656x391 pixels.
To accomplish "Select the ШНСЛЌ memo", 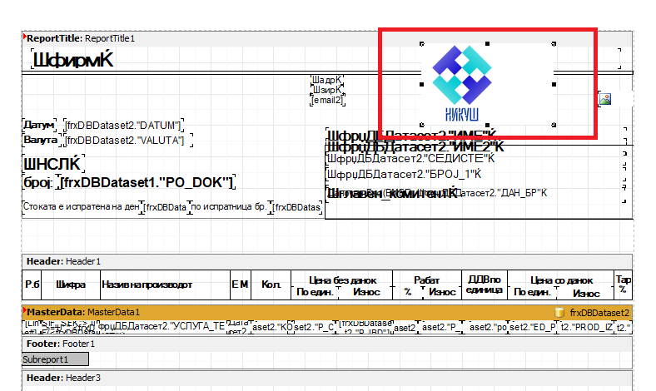I will [x=53, y=164].
